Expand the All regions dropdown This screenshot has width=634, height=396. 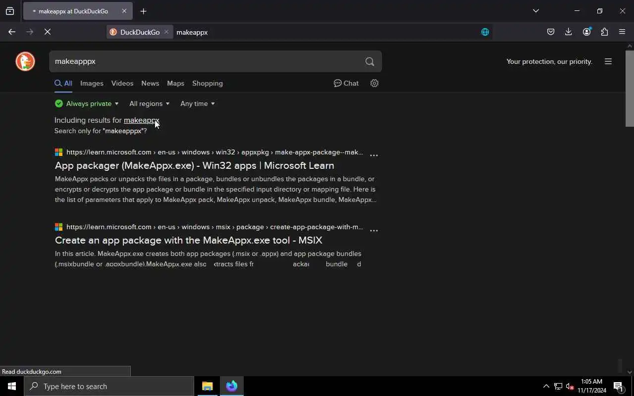tap(149, 103)
